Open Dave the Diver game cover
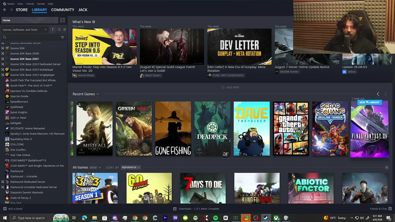The height and width of the screenshot is (222, 395). (x=252, y=129)
